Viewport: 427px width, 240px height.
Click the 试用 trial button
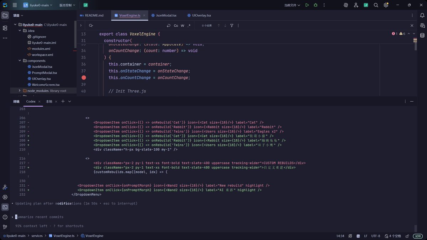(418, 236)
